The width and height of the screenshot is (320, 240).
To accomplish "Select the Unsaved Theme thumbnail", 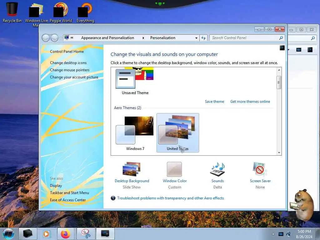I will 135,81.
